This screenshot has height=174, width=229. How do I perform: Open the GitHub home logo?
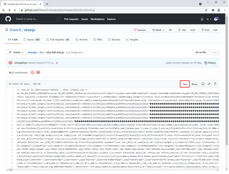pos(8,19)
